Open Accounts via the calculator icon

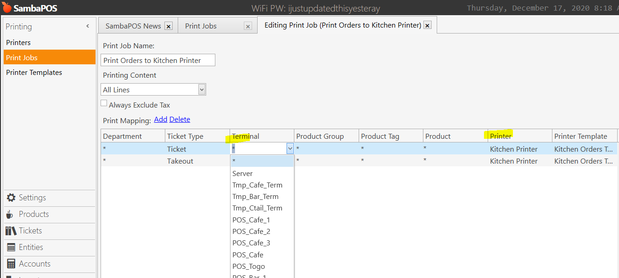coord(11,264)
